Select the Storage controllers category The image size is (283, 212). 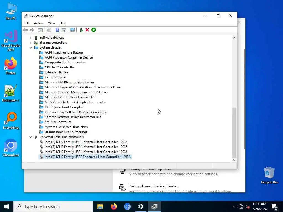tap(53, 43)
